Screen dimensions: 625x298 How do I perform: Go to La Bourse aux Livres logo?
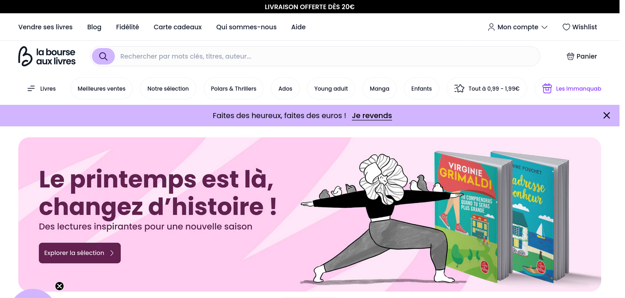[x=47, y=56]
